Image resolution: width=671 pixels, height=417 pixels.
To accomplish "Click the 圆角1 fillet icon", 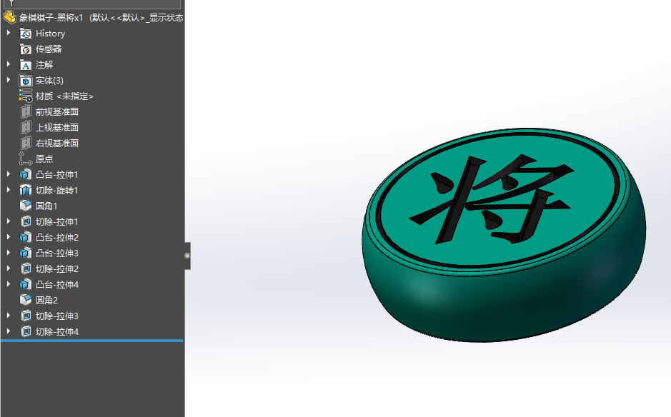I will click(26, 206).
